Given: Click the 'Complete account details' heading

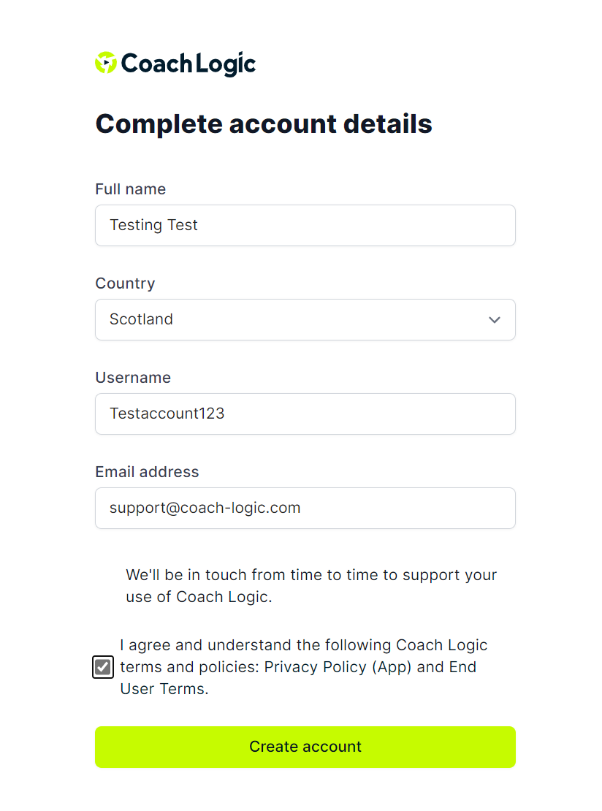Looking at the screenshot, I should [x=264, y=124].
